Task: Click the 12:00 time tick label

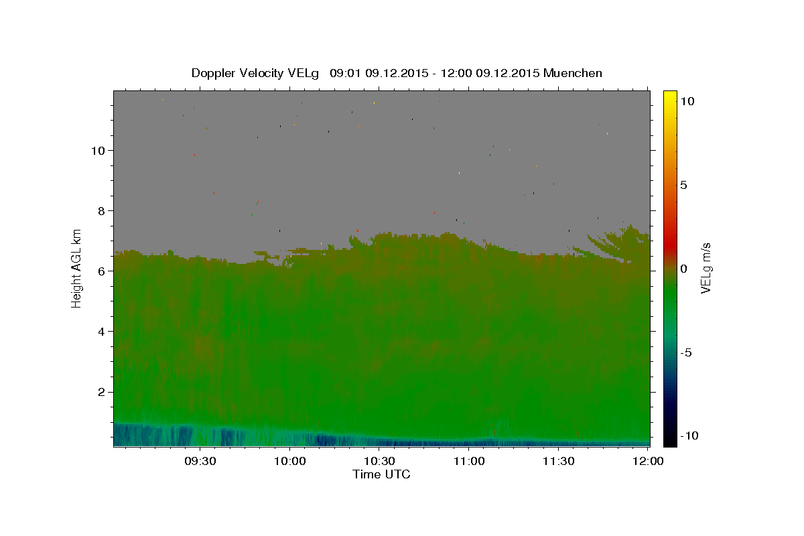Action: click(x=648, y=461)
